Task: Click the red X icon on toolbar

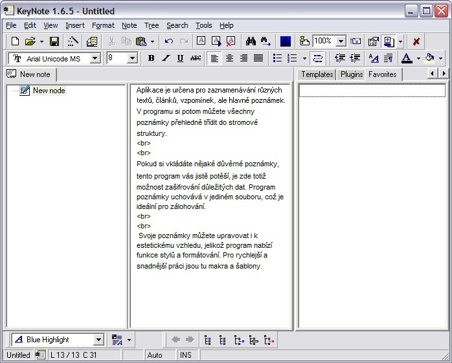Action: tap(416, 41)
